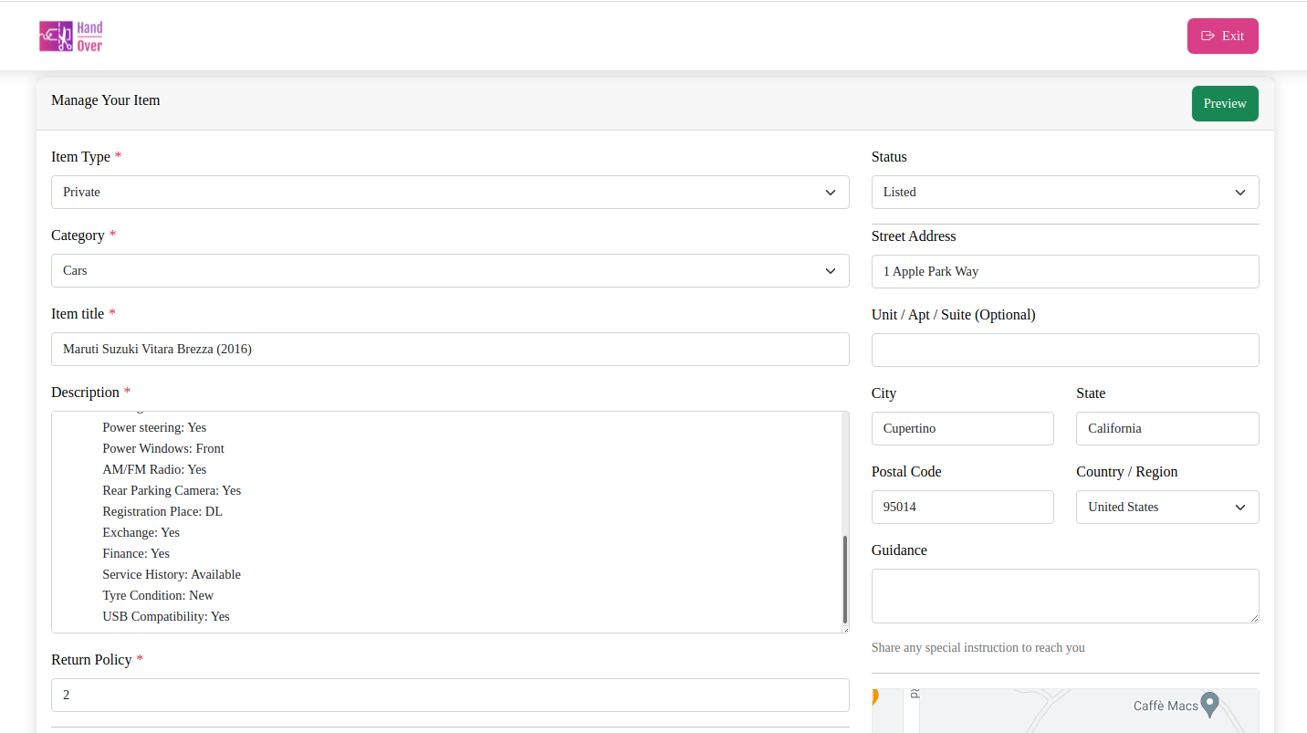Click the Unit / Apt / Suite field
The image size is (1307, 733).
pos(1065,350)
